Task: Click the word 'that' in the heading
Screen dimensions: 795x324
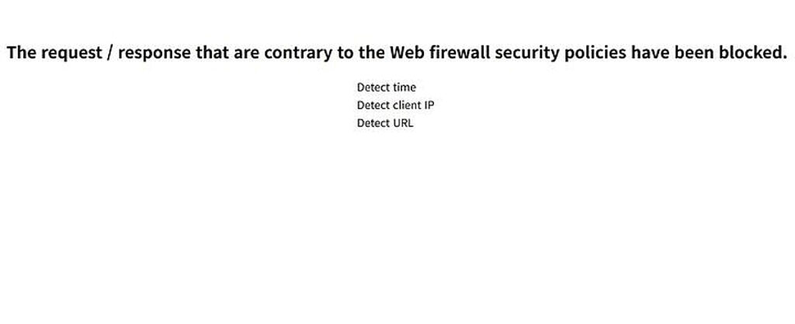Action: coord(212,53)
